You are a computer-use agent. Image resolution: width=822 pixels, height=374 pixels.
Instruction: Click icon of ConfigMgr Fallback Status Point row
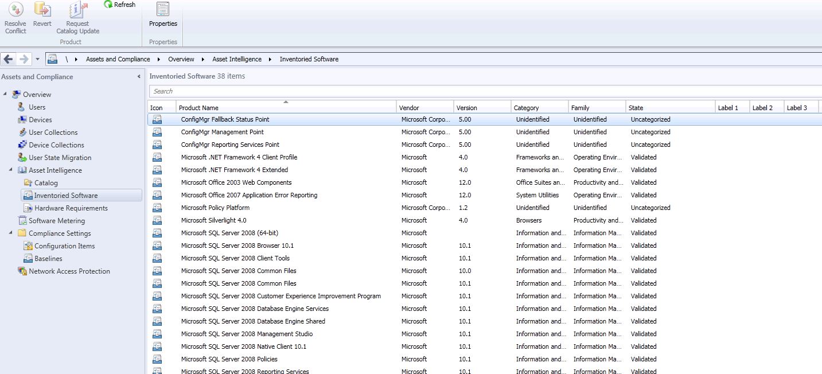(157, 119)
